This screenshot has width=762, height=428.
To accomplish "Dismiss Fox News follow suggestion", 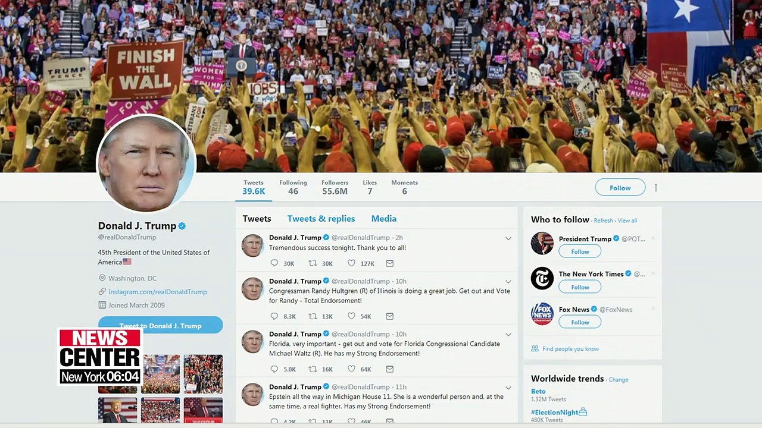I will point(653,309).
